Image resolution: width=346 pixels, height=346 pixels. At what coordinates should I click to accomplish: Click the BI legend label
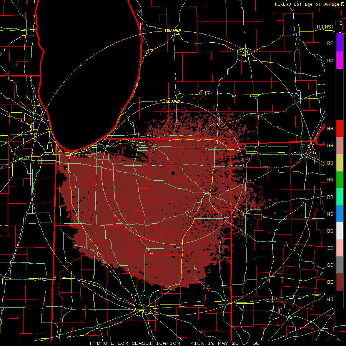coord(330,282)
